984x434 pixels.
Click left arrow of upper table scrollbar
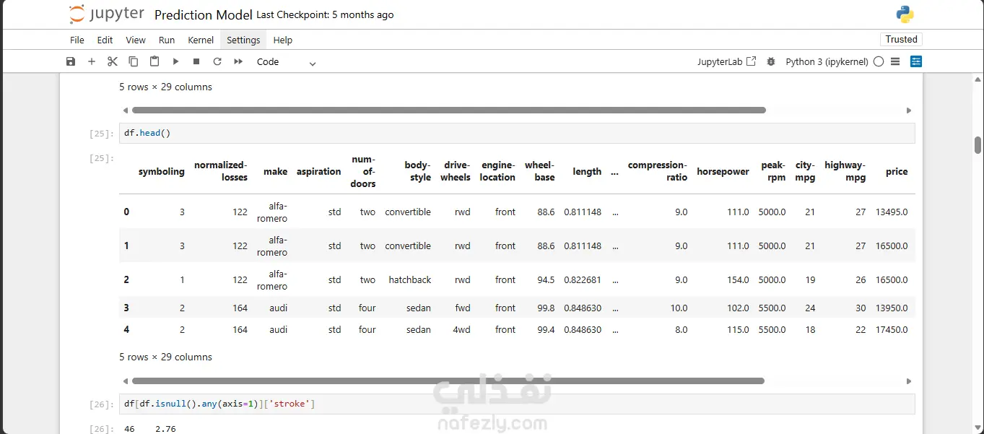[x=125, y=110]
